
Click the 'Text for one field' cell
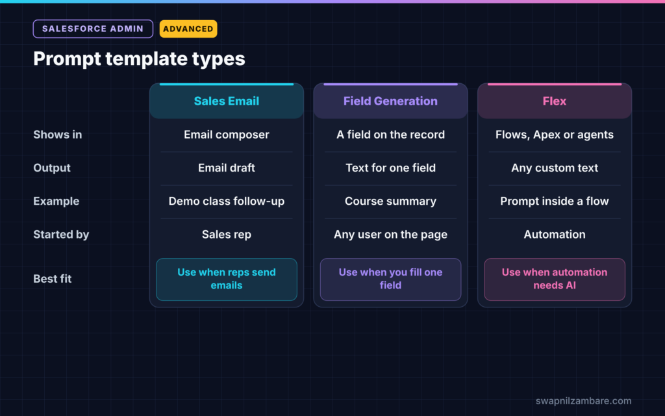390,168
